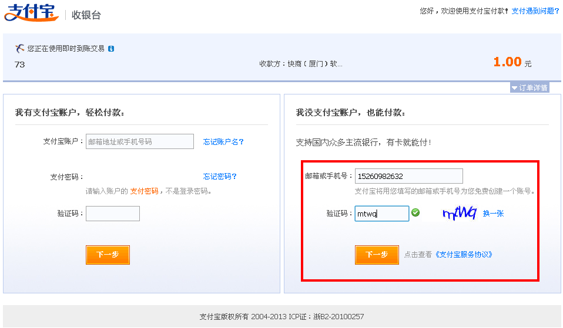Open the orange 支付密码 link in the hint text
Viewport: 563px width, 328px height.
(144, 191)
